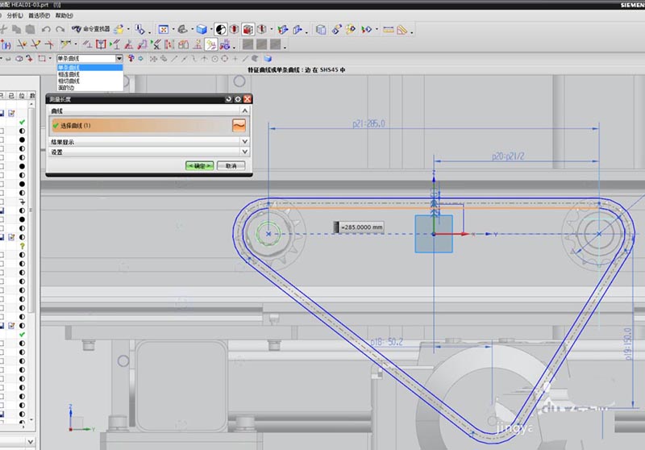The image size is (645, 450).
Task: Click the 确定 button
Action: pyautogui.click(x=199, y=165)
